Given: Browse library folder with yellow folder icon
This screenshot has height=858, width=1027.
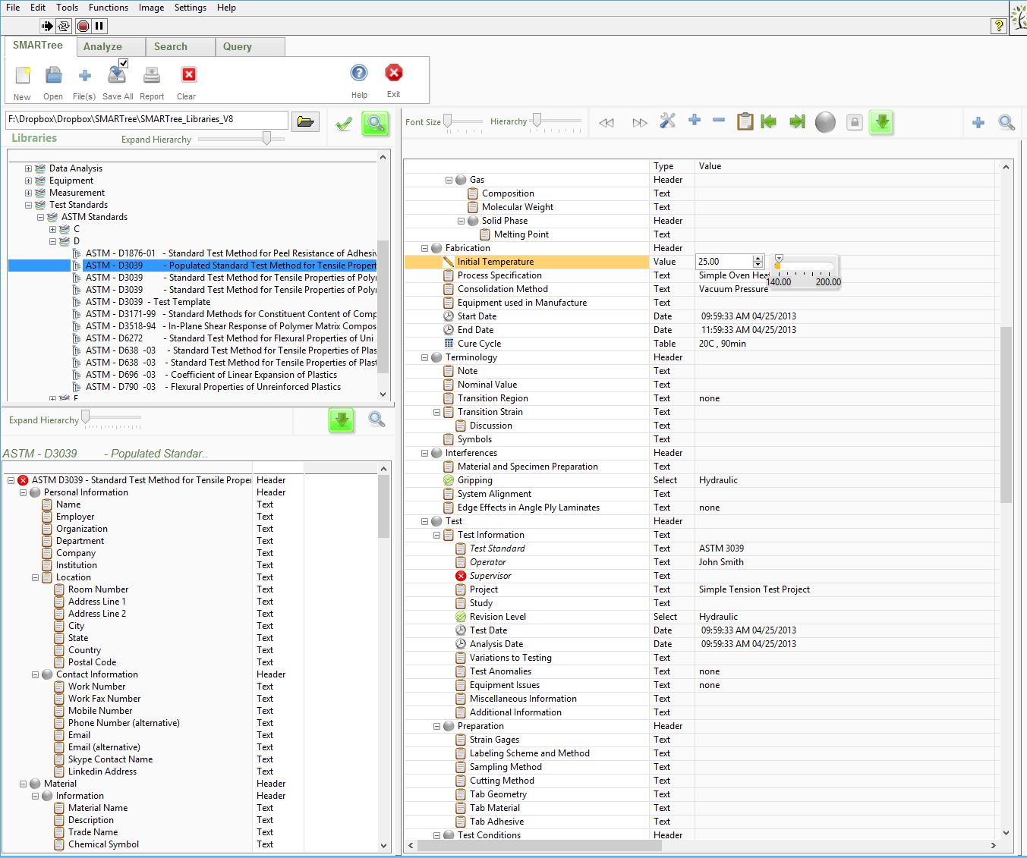Looking at the screenshot, I should (306, 121).
